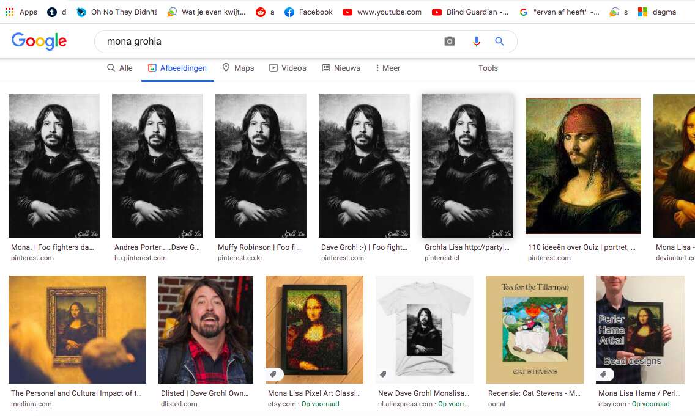Open the Reddit 'a' bookmark

[x=265, y=12]
